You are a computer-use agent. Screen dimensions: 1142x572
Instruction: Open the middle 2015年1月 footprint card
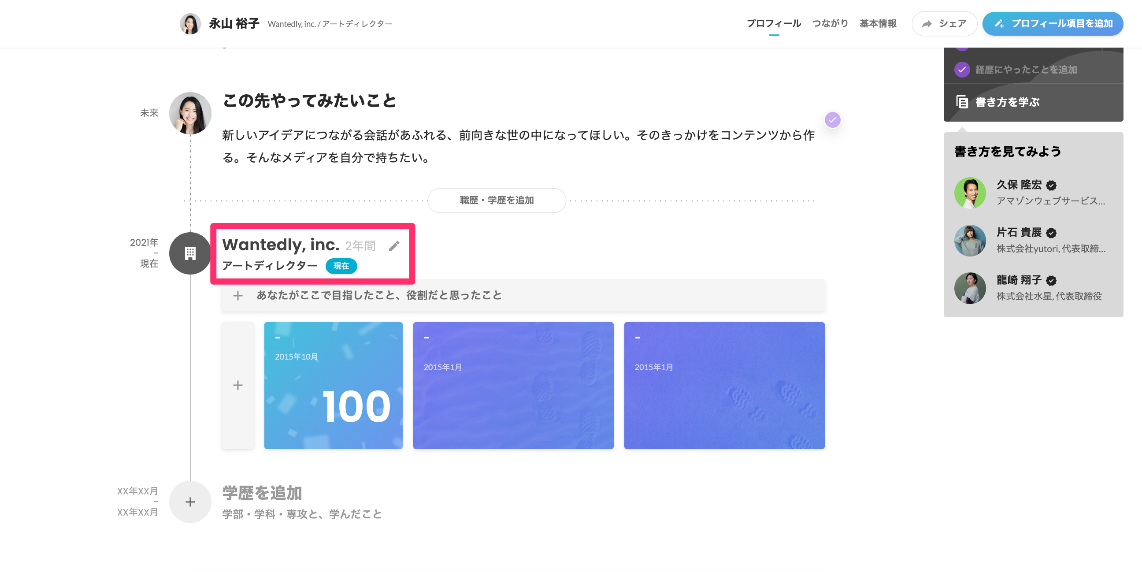[x=513, y=385]
